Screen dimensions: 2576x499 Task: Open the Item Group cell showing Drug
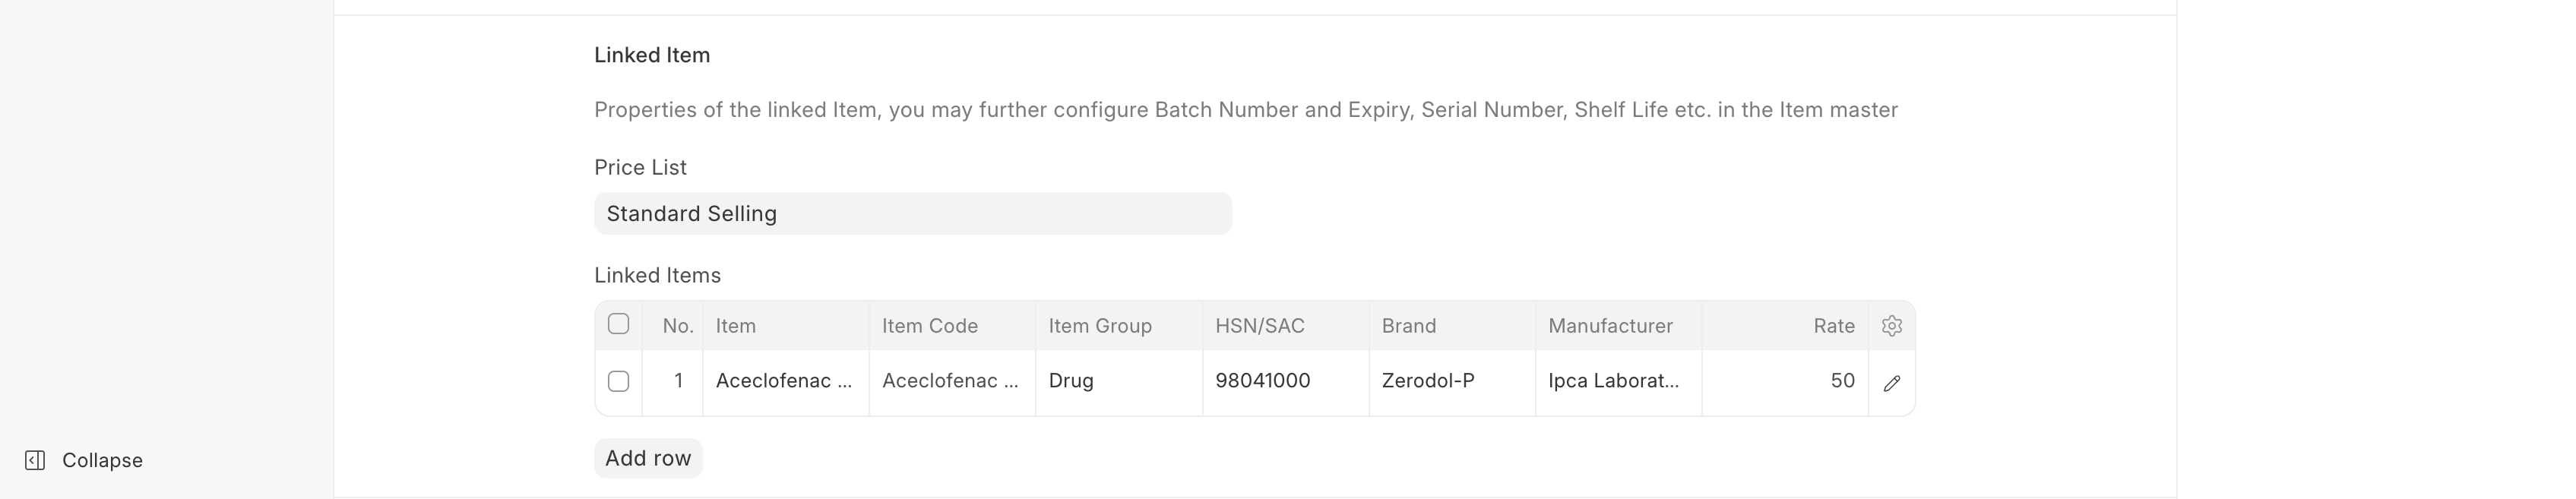[x=1118, y=381]
